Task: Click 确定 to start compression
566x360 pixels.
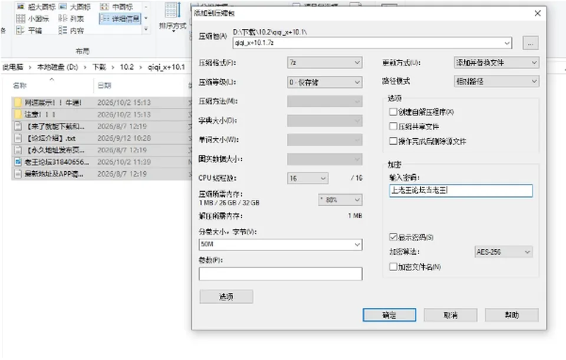Action: [x=389, y=315]
